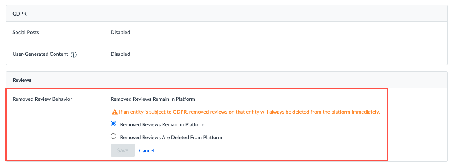Click the orange GDPR warning message text
The width and height of the screenshot is (455, 166).
coord(249,112)
